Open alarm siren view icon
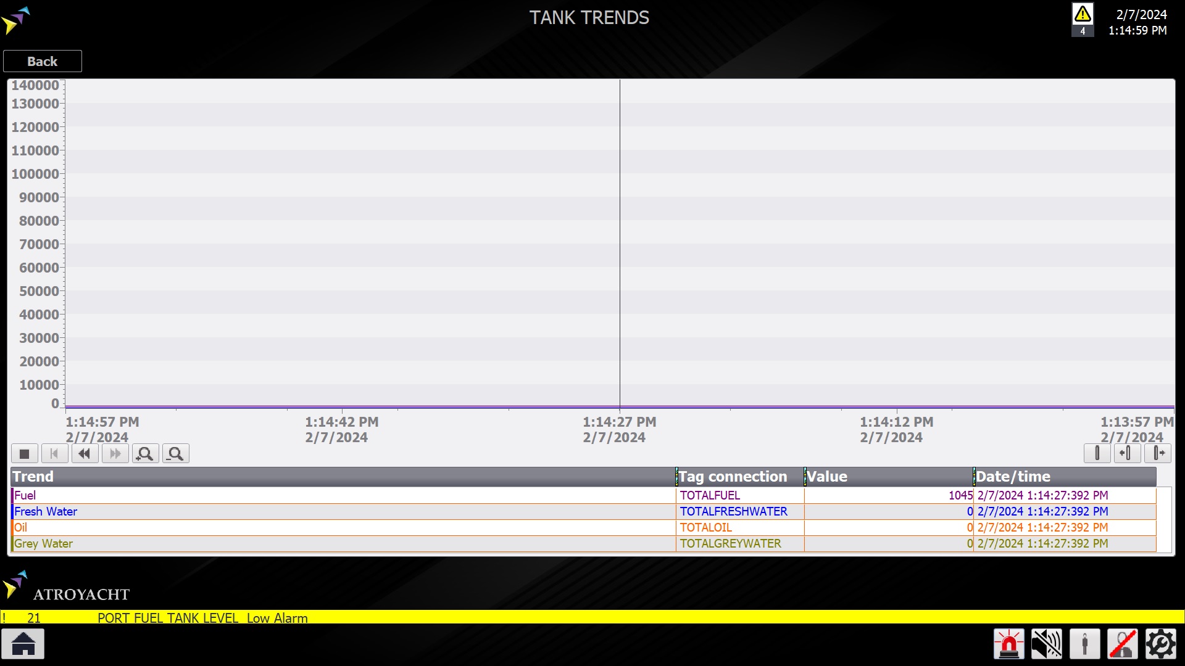 pos(1009,644)
